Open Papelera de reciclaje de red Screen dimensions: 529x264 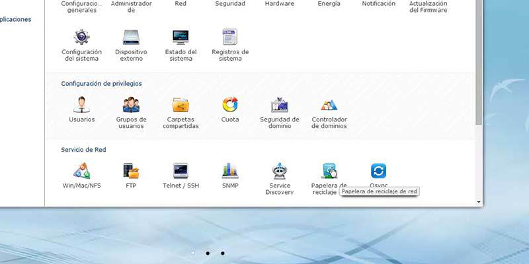(329, 171)
